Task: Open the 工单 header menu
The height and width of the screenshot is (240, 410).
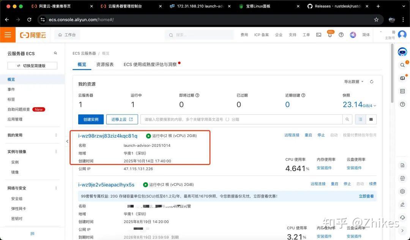Action: (x=306, y=35)
